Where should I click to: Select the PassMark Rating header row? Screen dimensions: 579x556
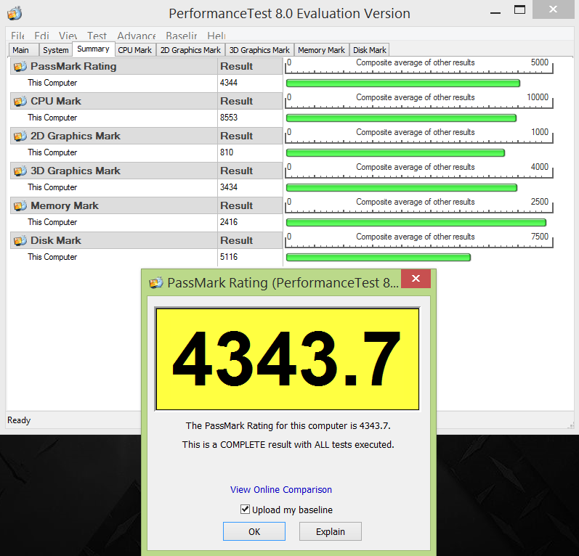tap(146, 66)
